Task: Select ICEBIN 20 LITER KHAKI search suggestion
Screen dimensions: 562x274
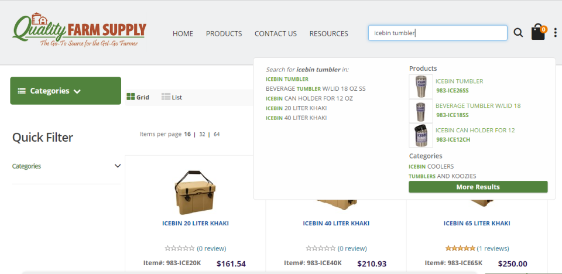Action: pyautogui.click(x=296, y=108)
